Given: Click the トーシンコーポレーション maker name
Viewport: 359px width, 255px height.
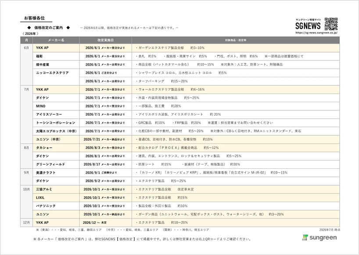Looking at the screenshot, I should (x=55, y=123).
